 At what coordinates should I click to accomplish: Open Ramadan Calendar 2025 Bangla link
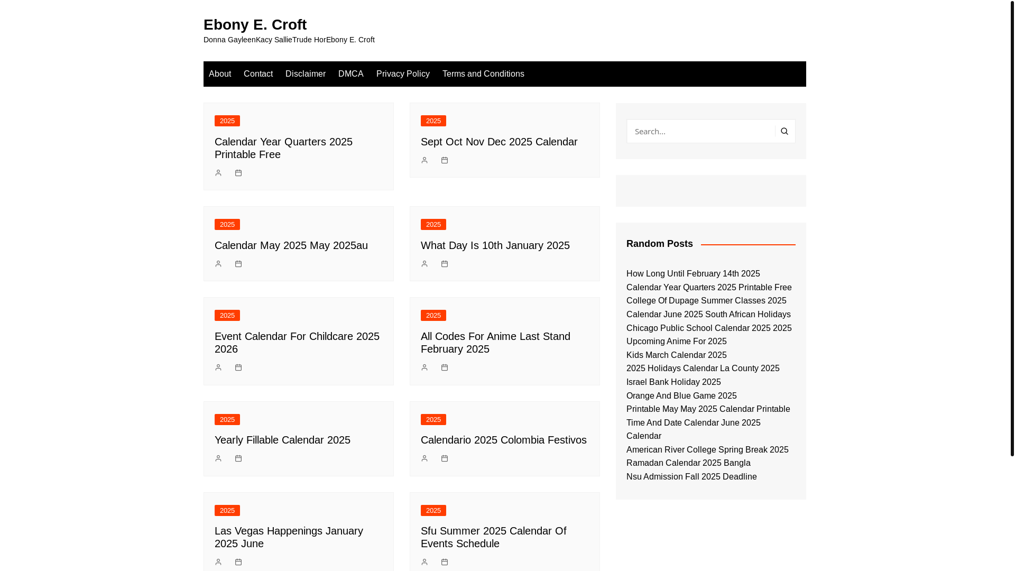pyautogui.click(x=688, y=463)
